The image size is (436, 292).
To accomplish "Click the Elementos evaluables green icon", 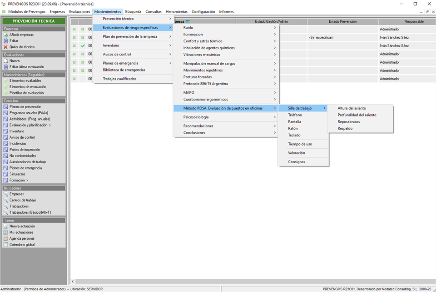I will point(6,81).
